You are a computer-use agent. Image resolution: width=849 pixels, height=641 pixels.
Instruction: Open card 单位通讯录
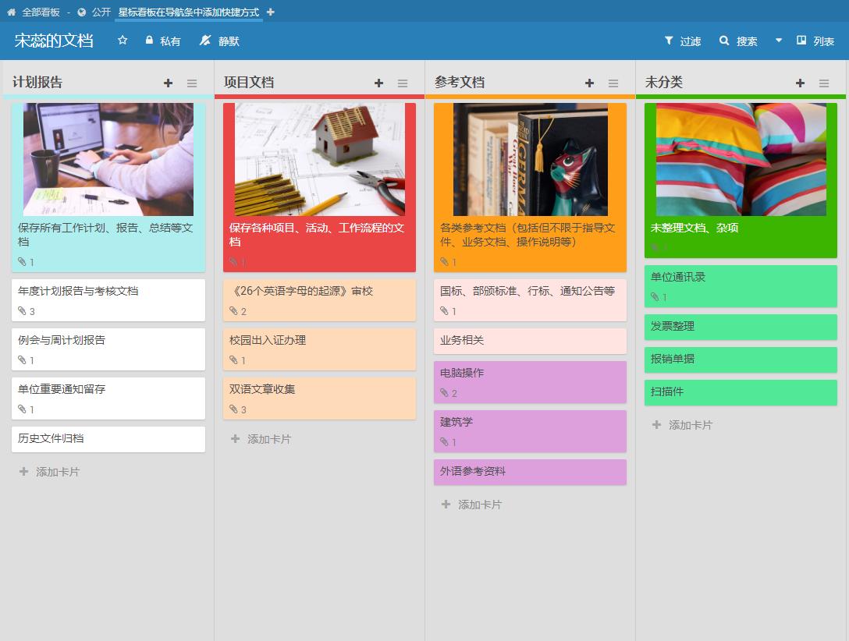741,286
